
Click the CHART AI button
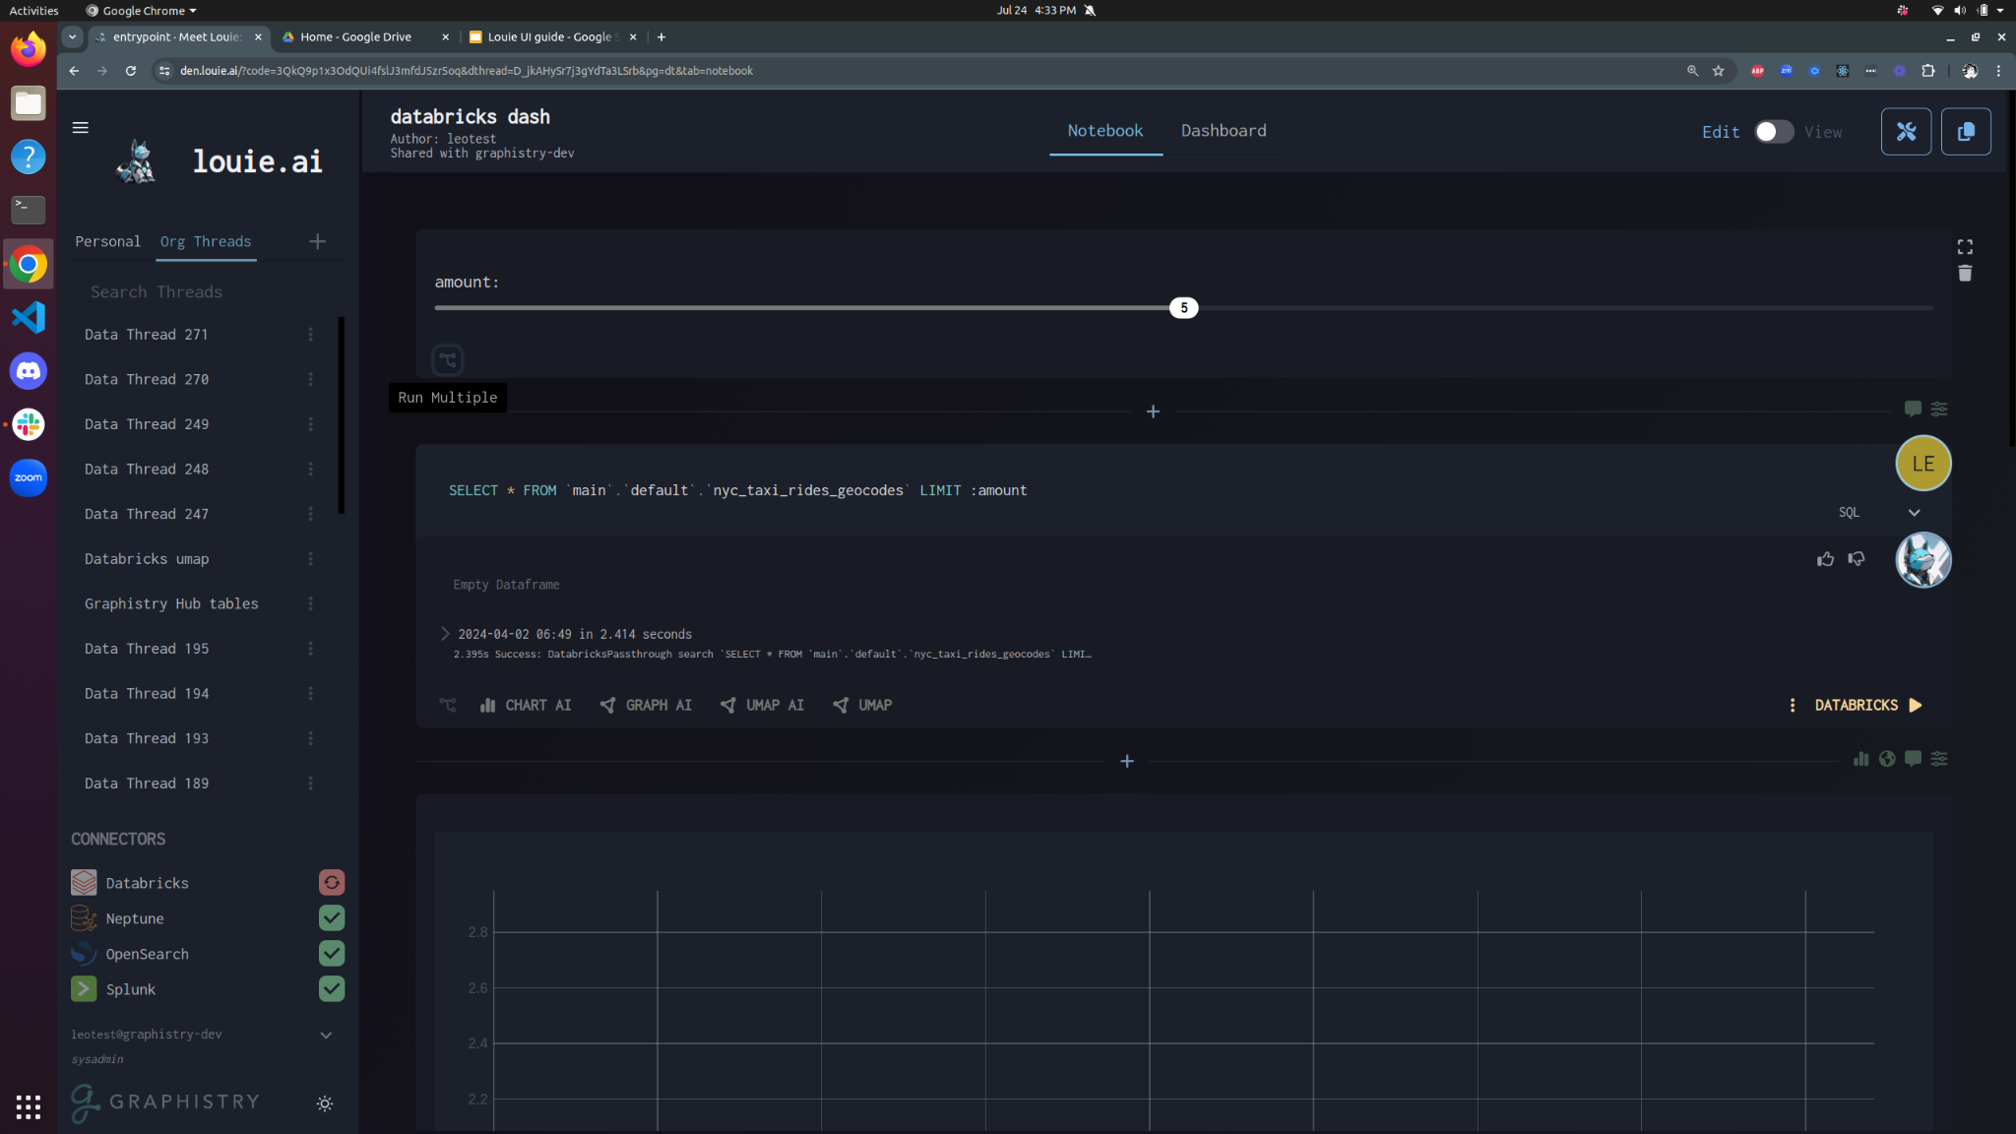point(526,705)
